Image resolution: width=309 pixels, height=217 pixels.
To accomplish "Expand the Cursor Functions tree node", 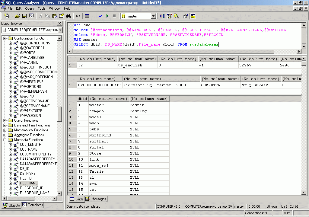I will pos(5,120).
